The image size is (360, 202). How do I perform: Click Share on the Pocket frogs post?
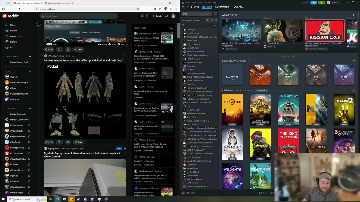[78, 142]
